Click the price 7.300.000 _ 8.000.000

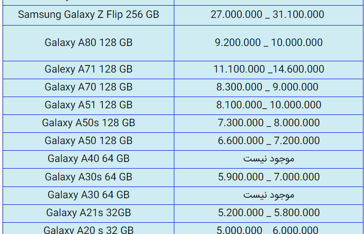point(268,123)
